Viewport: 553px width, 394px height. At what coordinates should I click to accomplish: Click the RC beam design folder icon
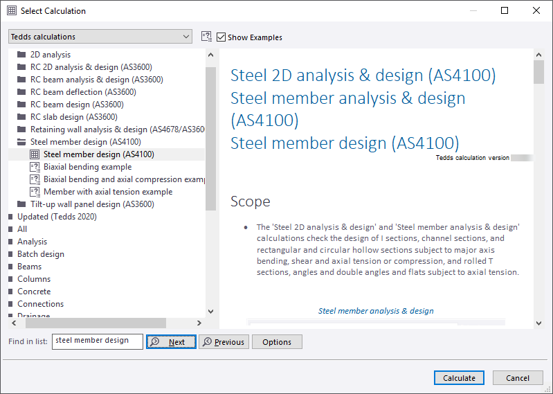tap(21, 105)
